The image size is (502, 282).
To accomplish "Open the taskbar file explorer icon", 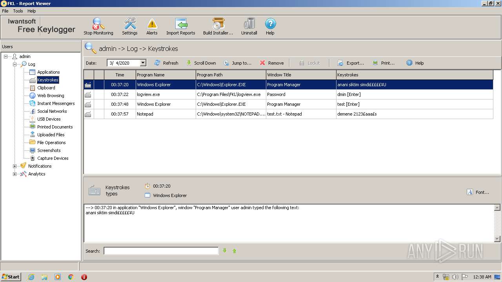I will point(44,277).
